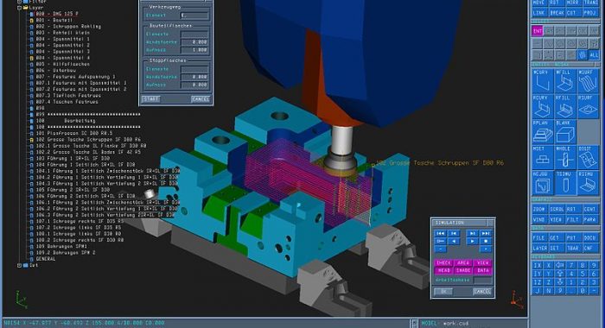Screen dimensions: 605x328
Task: Select layer 001 - Bauteil
Action: point(54,20)
